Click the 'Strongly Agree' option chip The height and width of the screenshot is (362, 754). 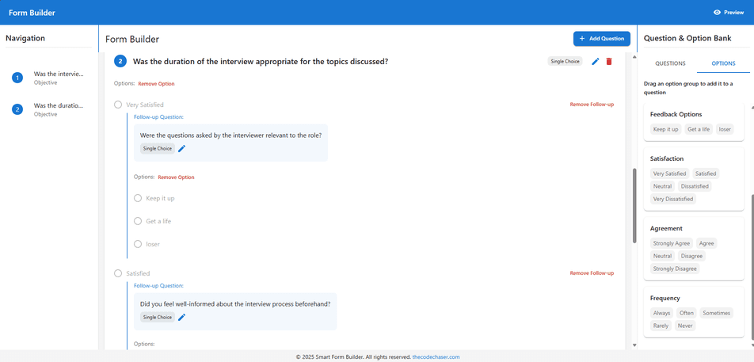click(671, 243)
